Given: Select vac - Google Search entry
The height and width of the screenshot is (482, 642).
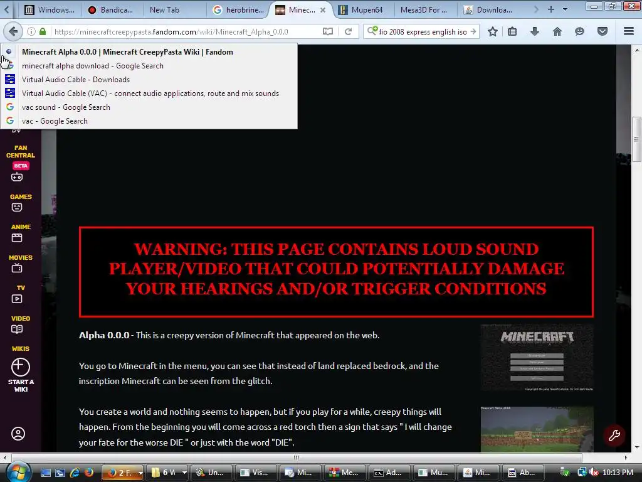Looking at the screenshot, I should (149, 121).
